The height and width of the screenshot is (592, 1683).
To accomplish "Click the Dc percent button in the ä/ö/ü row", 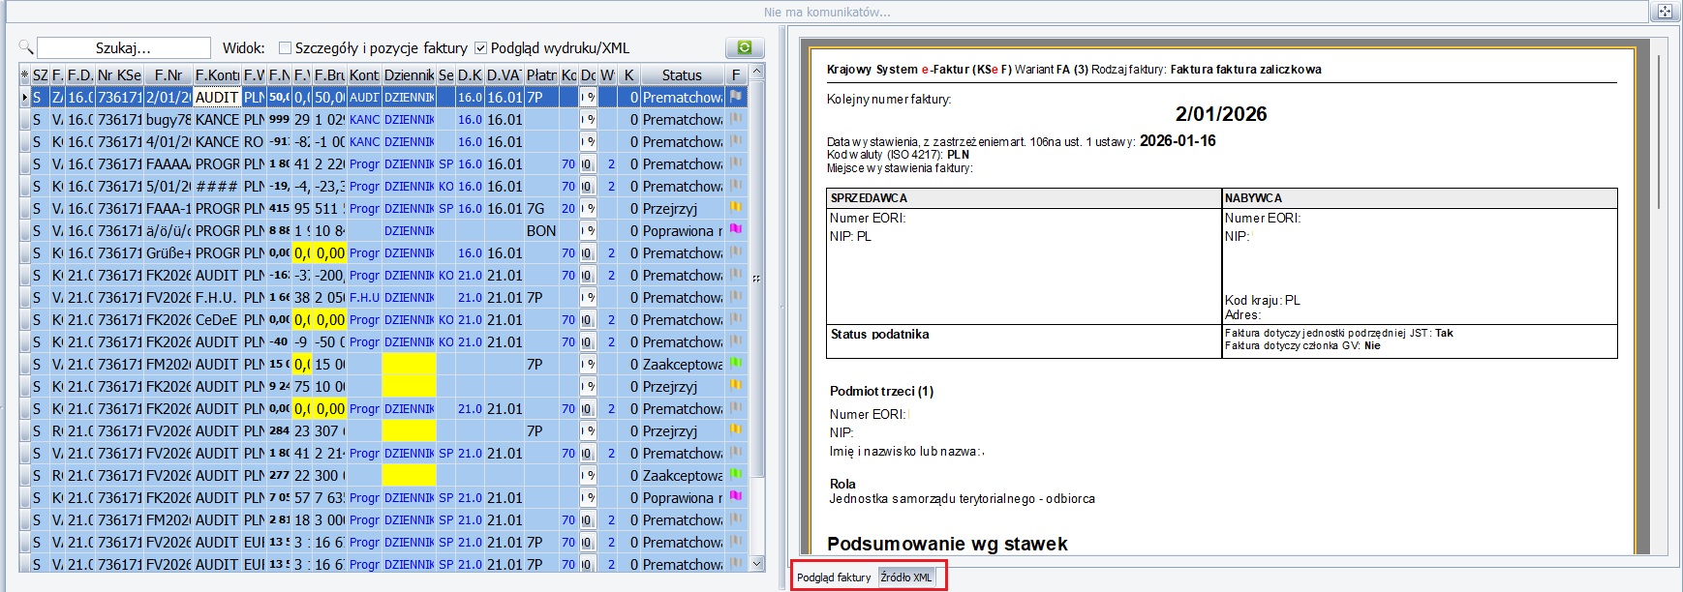I will click(588, 230).
